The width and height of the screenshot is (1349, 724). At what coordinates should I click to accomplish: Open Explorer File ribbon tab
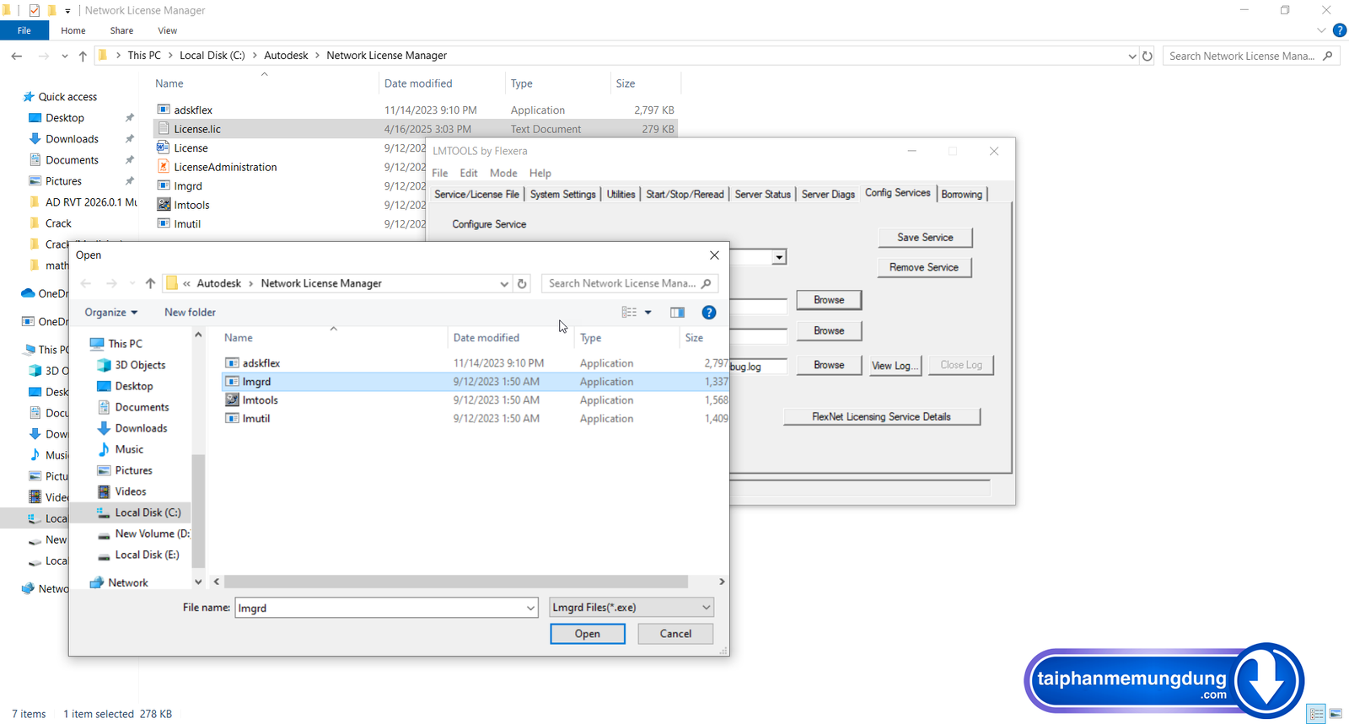tap(24, 30)
